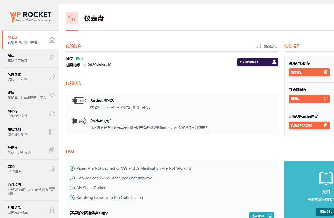Click the home icon beside 仪表盘 heading
This screenshot has height=218, width=334.
click(71, 18)
